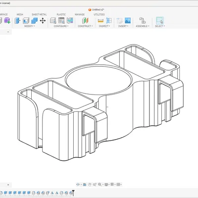Image resolution: width=198 pixels, height=198 pixels.
Task: Open the Viewports dropdown arrow
Action: [121, 185]
